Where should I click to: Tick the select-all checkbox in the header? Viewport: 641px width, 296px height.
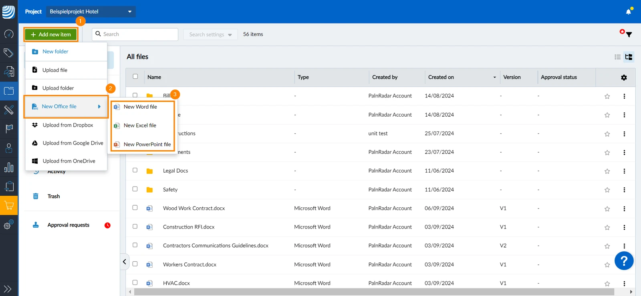point(135,76)
